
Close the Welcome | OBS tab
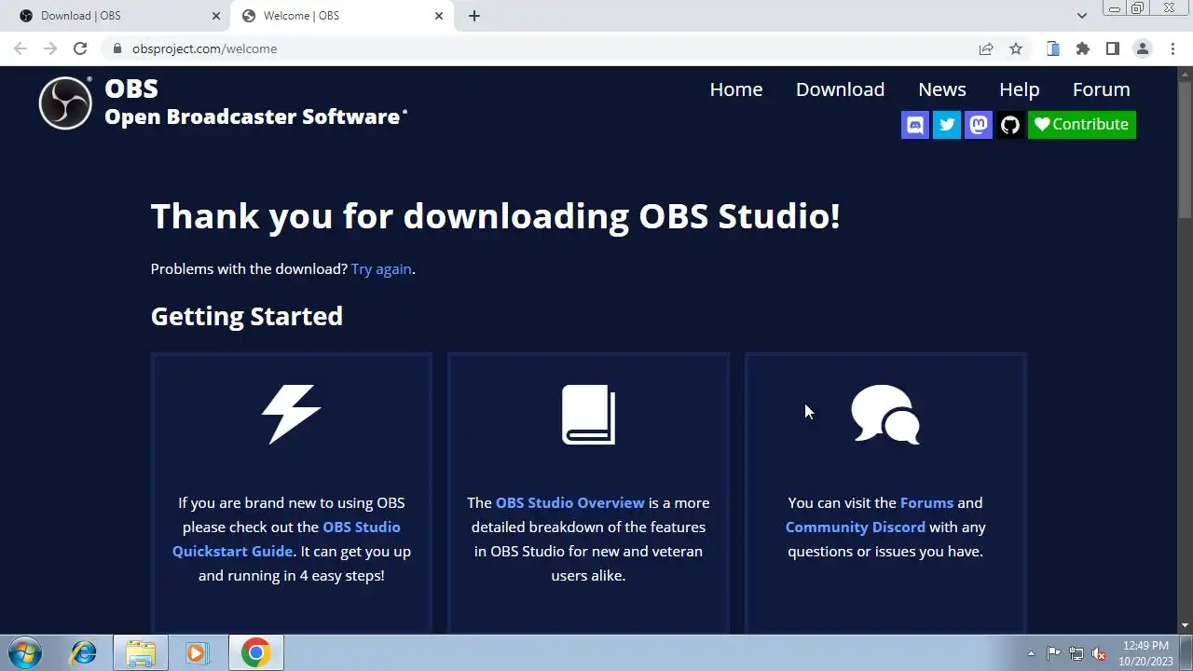[439, 16]
